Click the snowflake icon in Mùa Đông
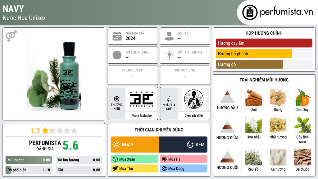318x179 pixels. point(164,169)
